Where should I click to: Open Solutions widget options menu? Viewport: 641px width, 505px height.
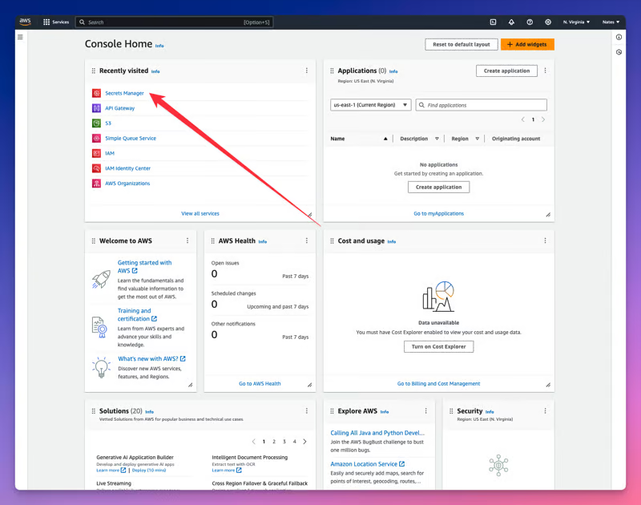coord(307,411)
